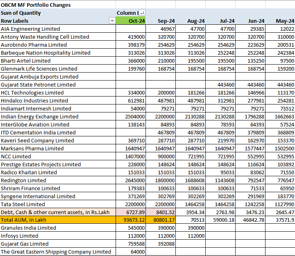Select the Bharti Airtel Limited row label

pos(26,61)
